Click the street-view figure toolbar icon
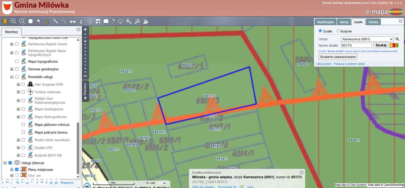 [x=81, y=21]
